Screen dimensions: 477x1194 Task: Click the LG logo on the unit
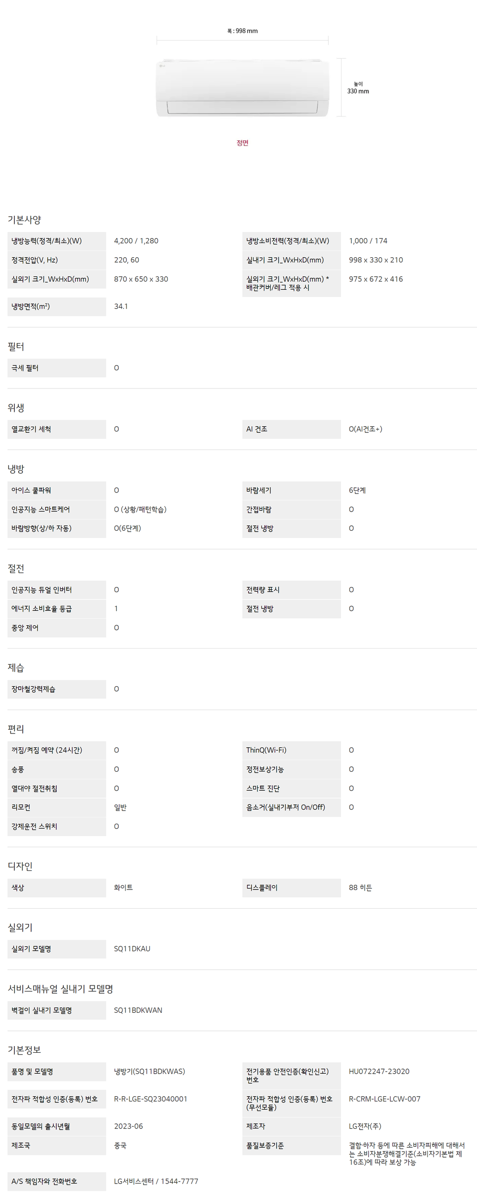pyautogui.click(x=162, y=65)
